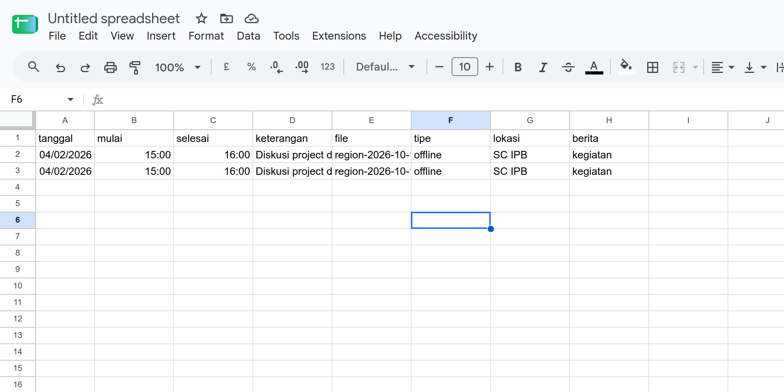Increase font size with plus button
Screen dimensions: 784x392
(490, 67)
